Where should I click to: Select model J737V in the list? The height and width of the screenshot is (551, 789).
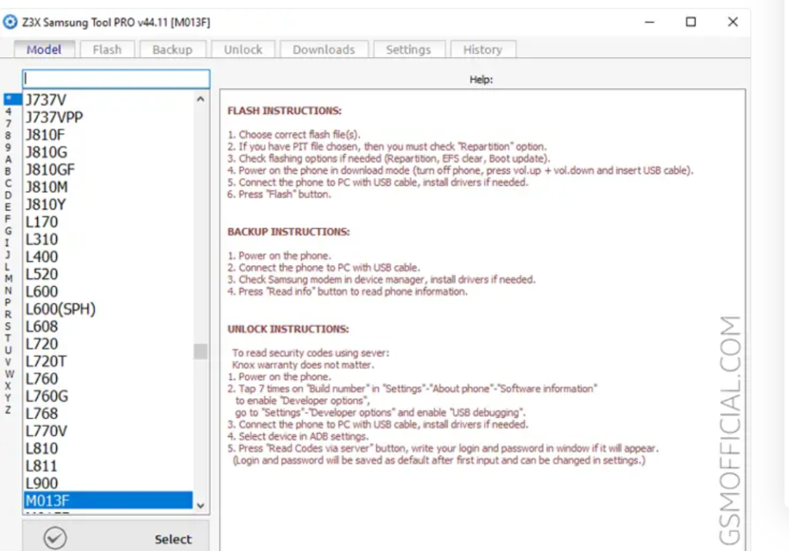click(108, 99)
